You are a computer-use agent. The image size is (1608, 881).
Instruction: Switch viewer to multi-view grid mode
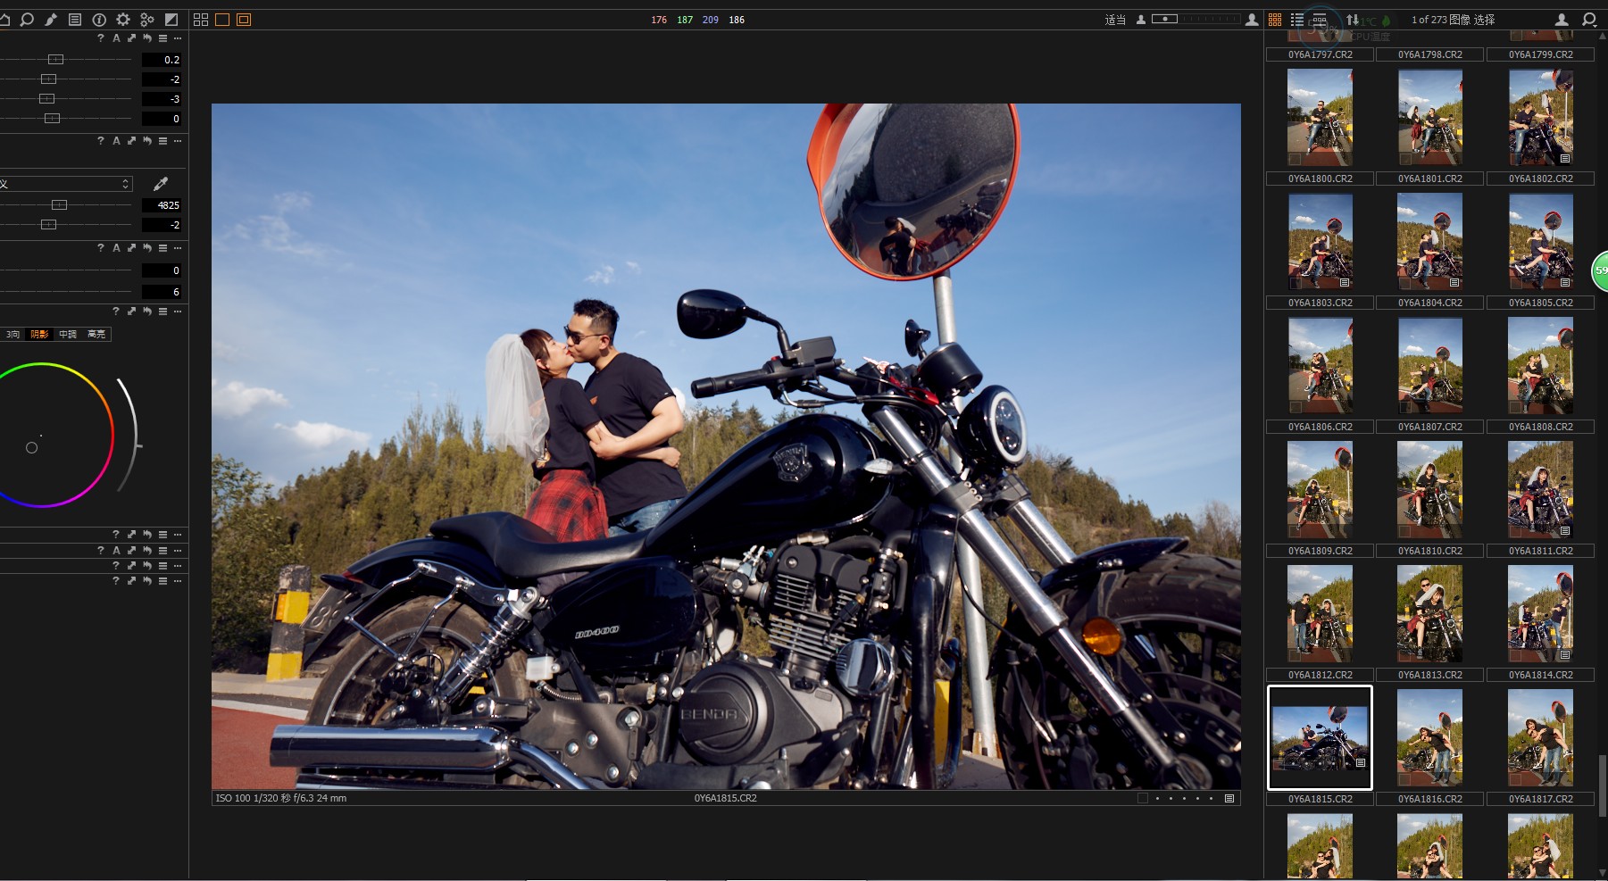(x=201, y=19)
